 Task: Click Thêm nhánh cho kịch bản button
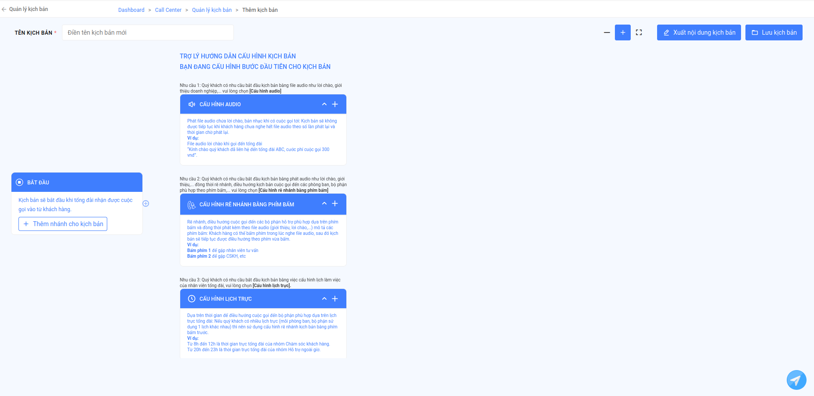tap(63, 224)
